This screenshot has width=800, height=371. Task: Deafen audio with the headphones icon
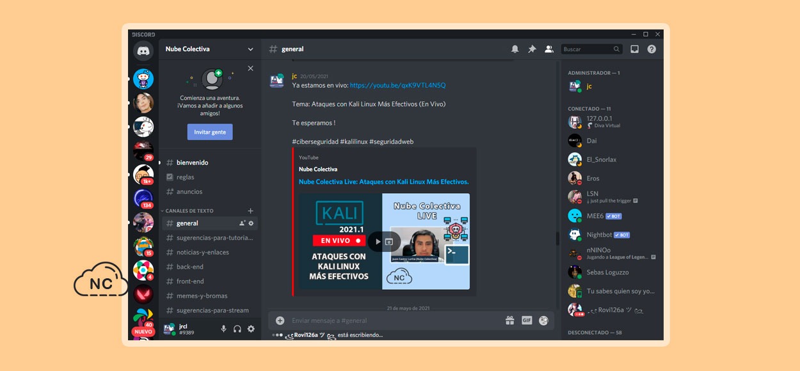[237, 329]
